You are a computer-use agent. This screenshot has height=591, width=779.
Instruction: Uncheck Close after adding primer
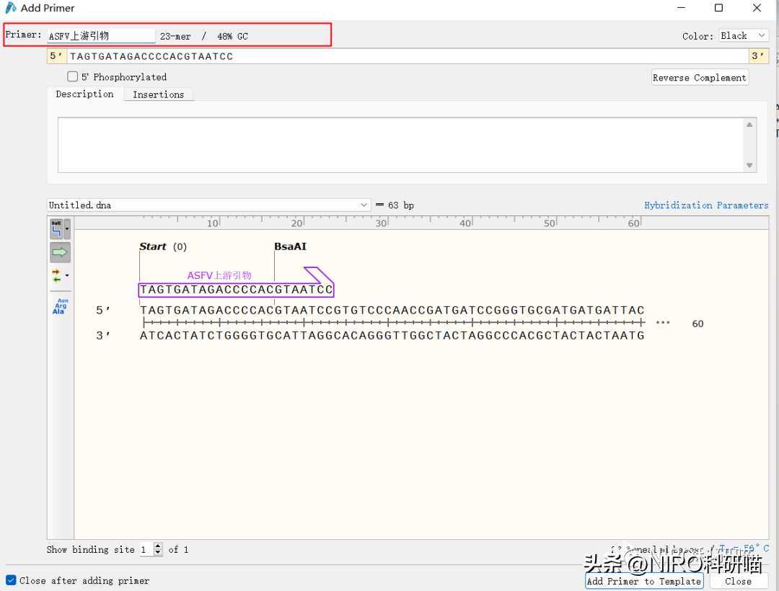click(x=11, y=580)
